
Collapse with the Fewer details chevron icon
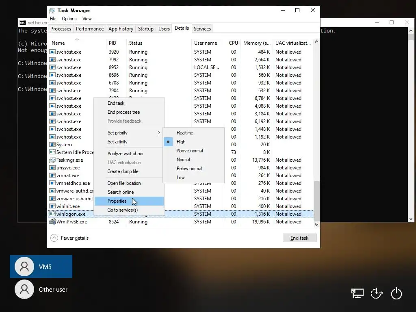point(54,238)
